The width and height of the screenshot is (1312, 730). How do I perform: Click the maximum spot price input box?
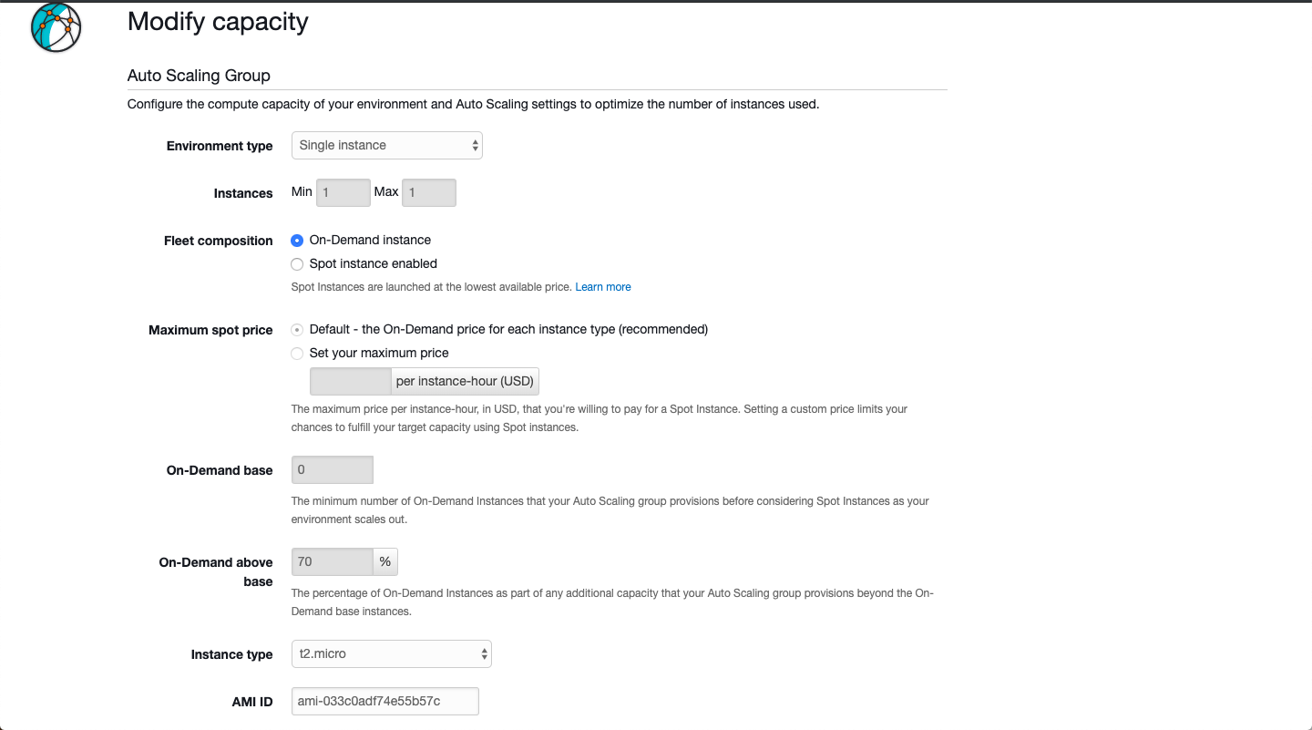(x=351, y=382)
